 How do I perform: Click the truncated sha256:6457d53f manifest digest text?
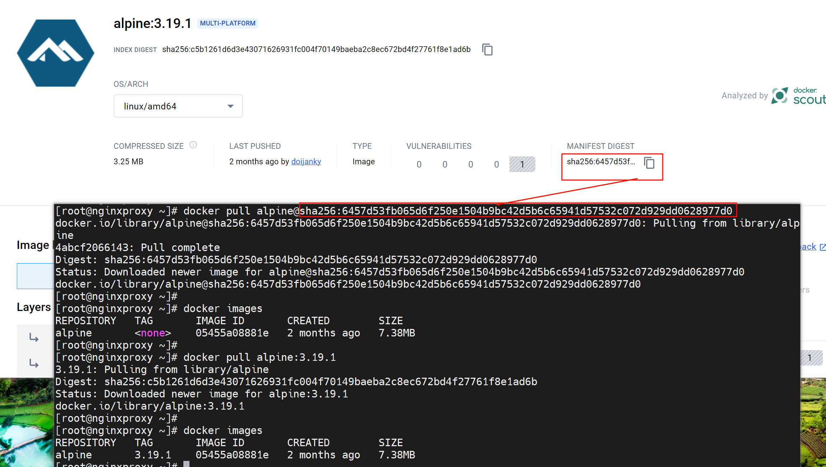point(601,161)
